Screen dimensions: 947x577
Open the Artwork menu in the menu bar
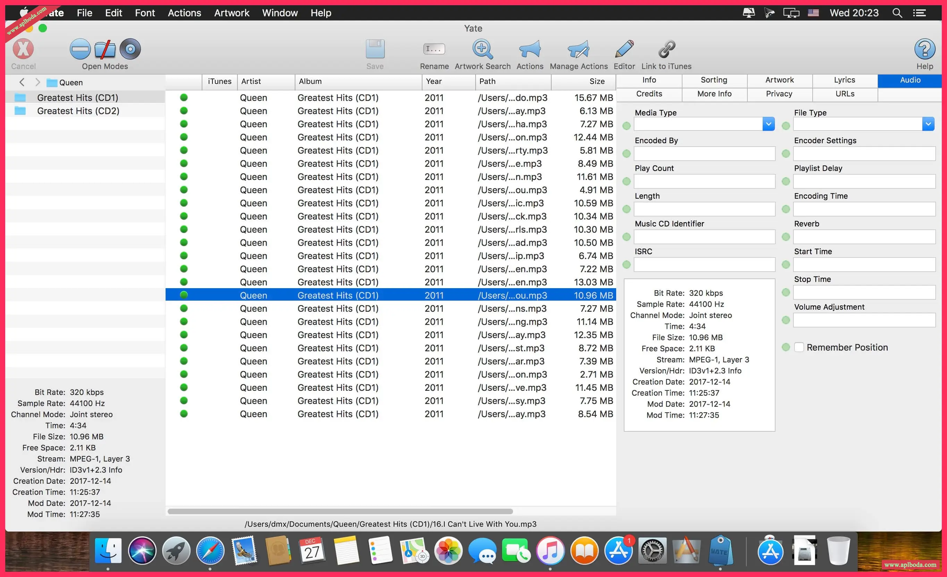tap(232, 13)
